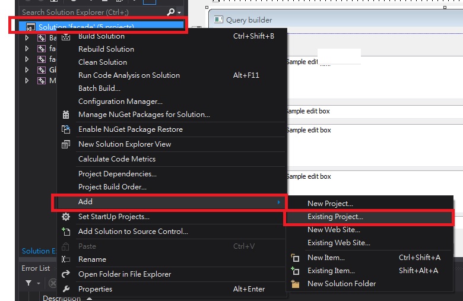Open the Add submenu

pos(172,202)
